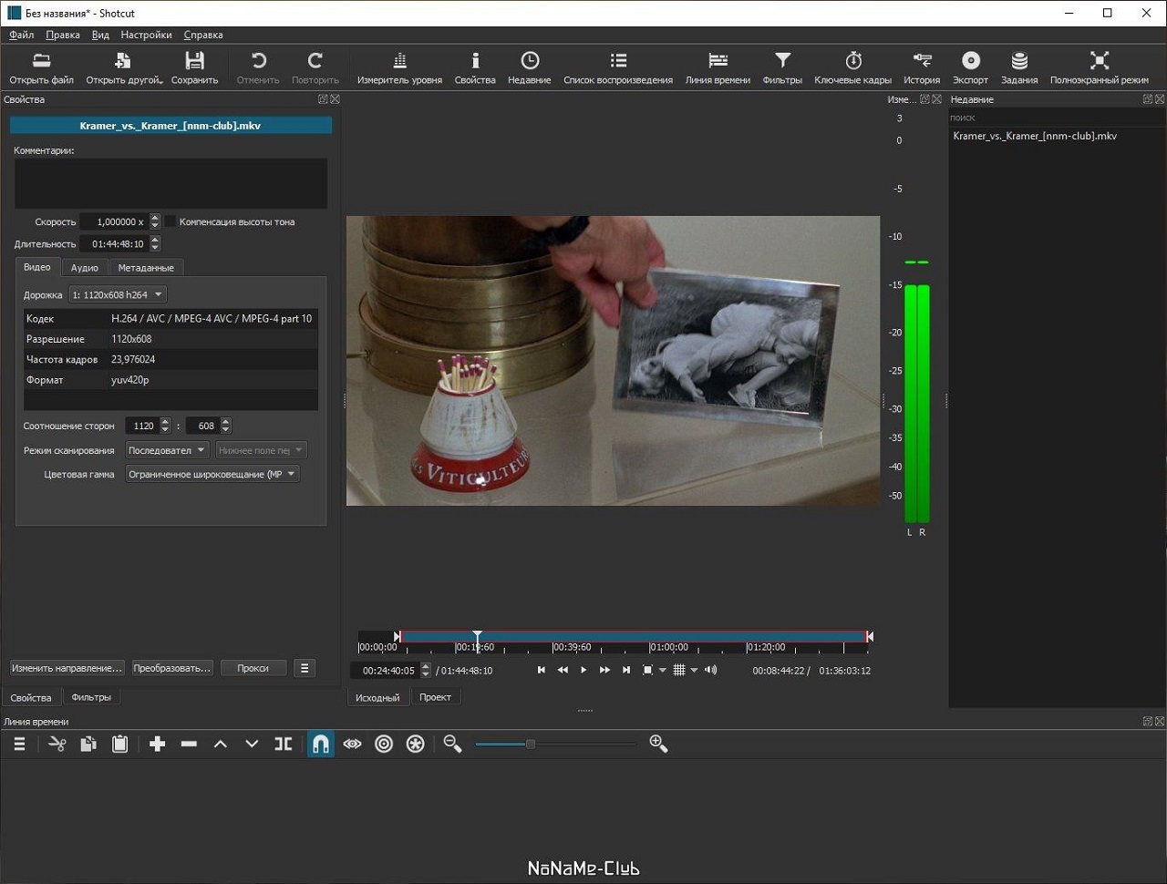Image resolution: width=1167 pixels, height=884 pixels.
Task: Open the Export panel
Action: (970, 68)
